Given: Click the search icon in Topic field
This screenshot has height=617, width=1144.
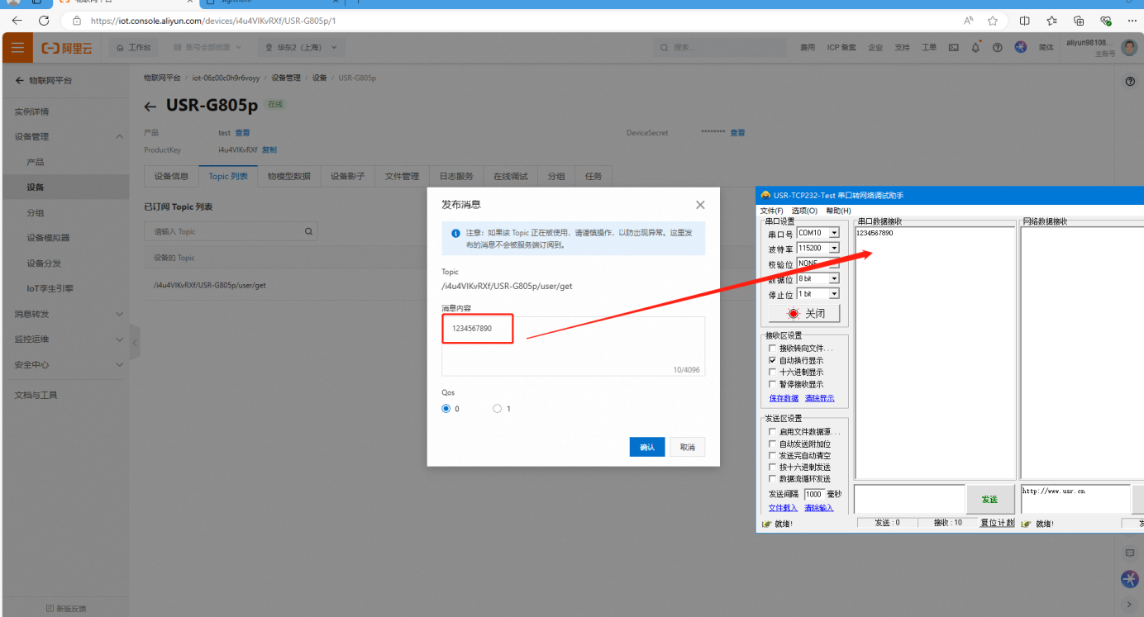Looking at the screenshot, I should 308,232.
